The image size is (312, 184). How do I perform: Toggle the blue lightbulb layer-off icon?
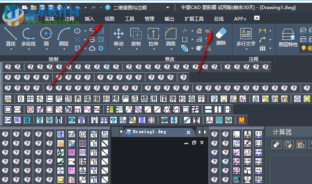click(214, 99)
